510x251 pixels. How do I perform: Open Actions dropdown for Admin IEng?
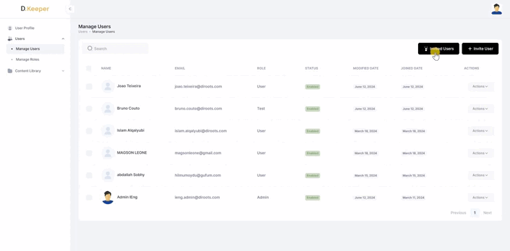(481, 197)
